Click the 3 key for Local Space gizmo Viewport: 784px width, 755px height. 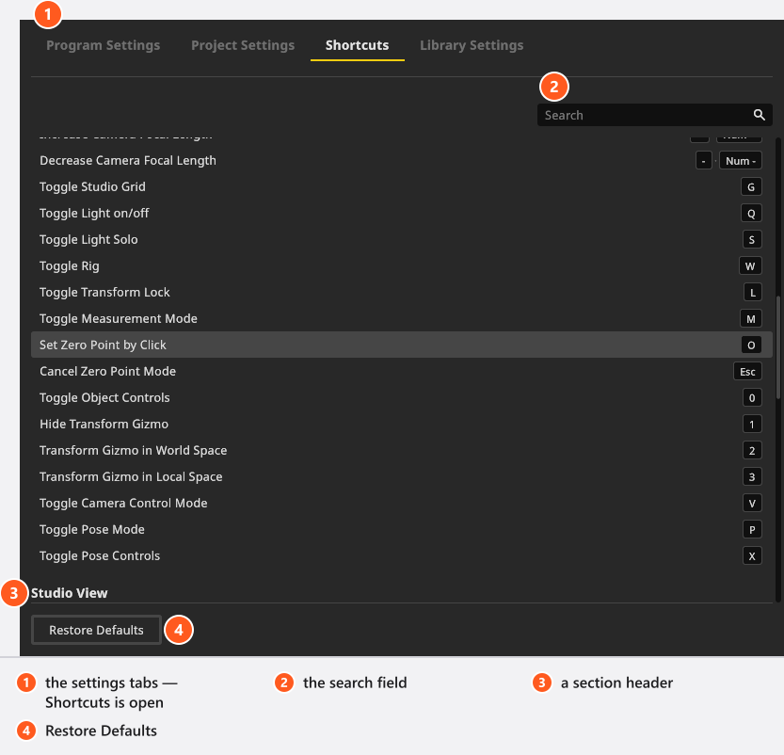752,477
